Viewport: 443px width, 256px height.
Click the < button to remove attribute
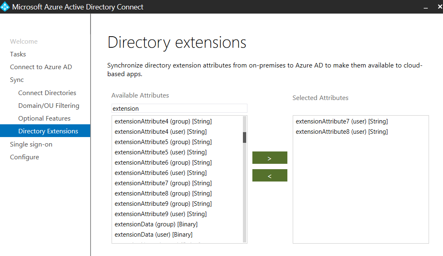click(x=270, y=175)
